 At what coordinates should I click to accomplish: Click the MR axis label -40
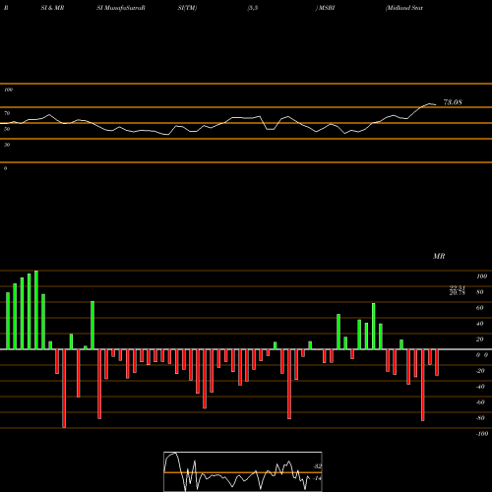[x=480, y=387]
